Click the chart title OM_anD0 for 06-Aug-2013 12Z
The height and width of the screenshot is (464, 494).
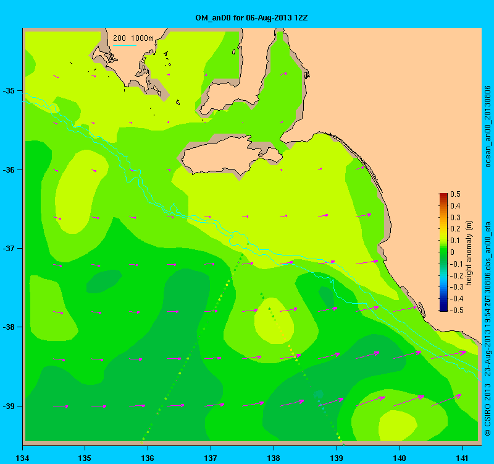point(251,18)
